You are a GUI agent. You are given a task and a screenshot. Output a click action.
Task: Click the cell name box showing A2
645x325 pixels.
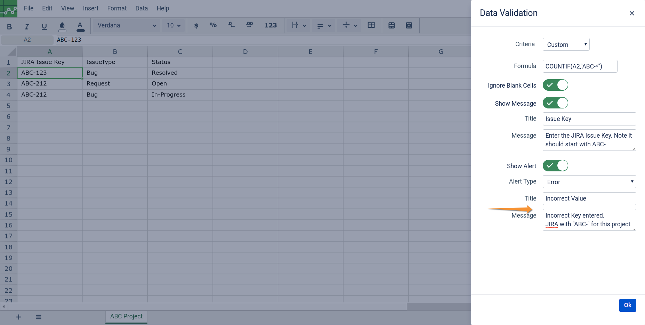pos(27,40)
